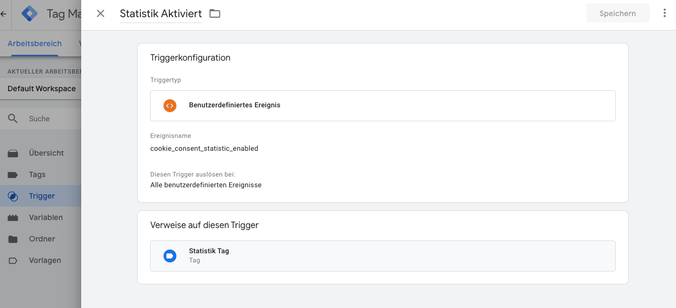The image size is (676, 308).
Task: Open Ordner in the sidebar
Action: (x=41, y=239)
